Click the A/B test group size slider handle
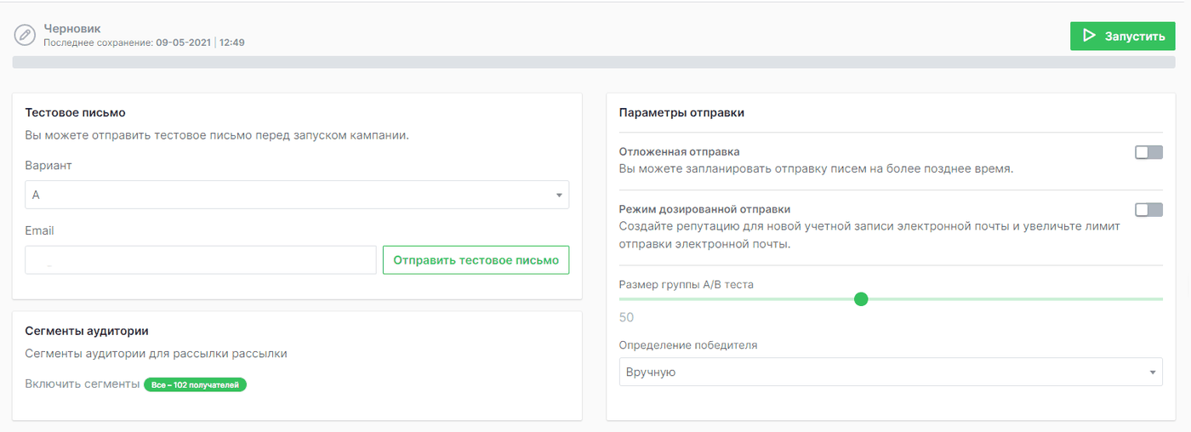1191x432 pixels. point(861,299)
